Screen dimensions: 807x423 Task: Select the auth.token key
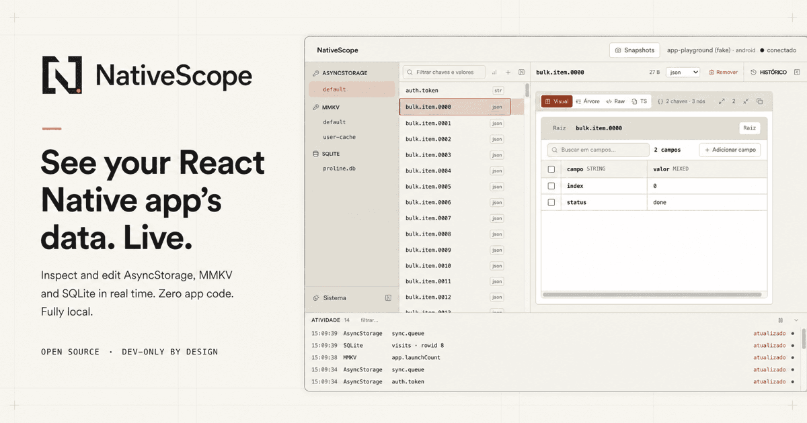coord(455,90)
